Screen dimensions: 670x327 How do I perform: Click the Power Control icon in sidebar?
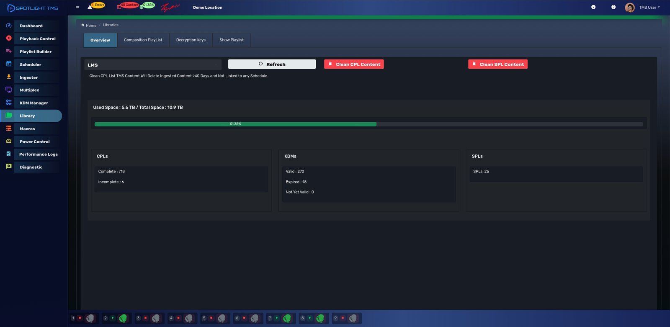coord(9,142)
